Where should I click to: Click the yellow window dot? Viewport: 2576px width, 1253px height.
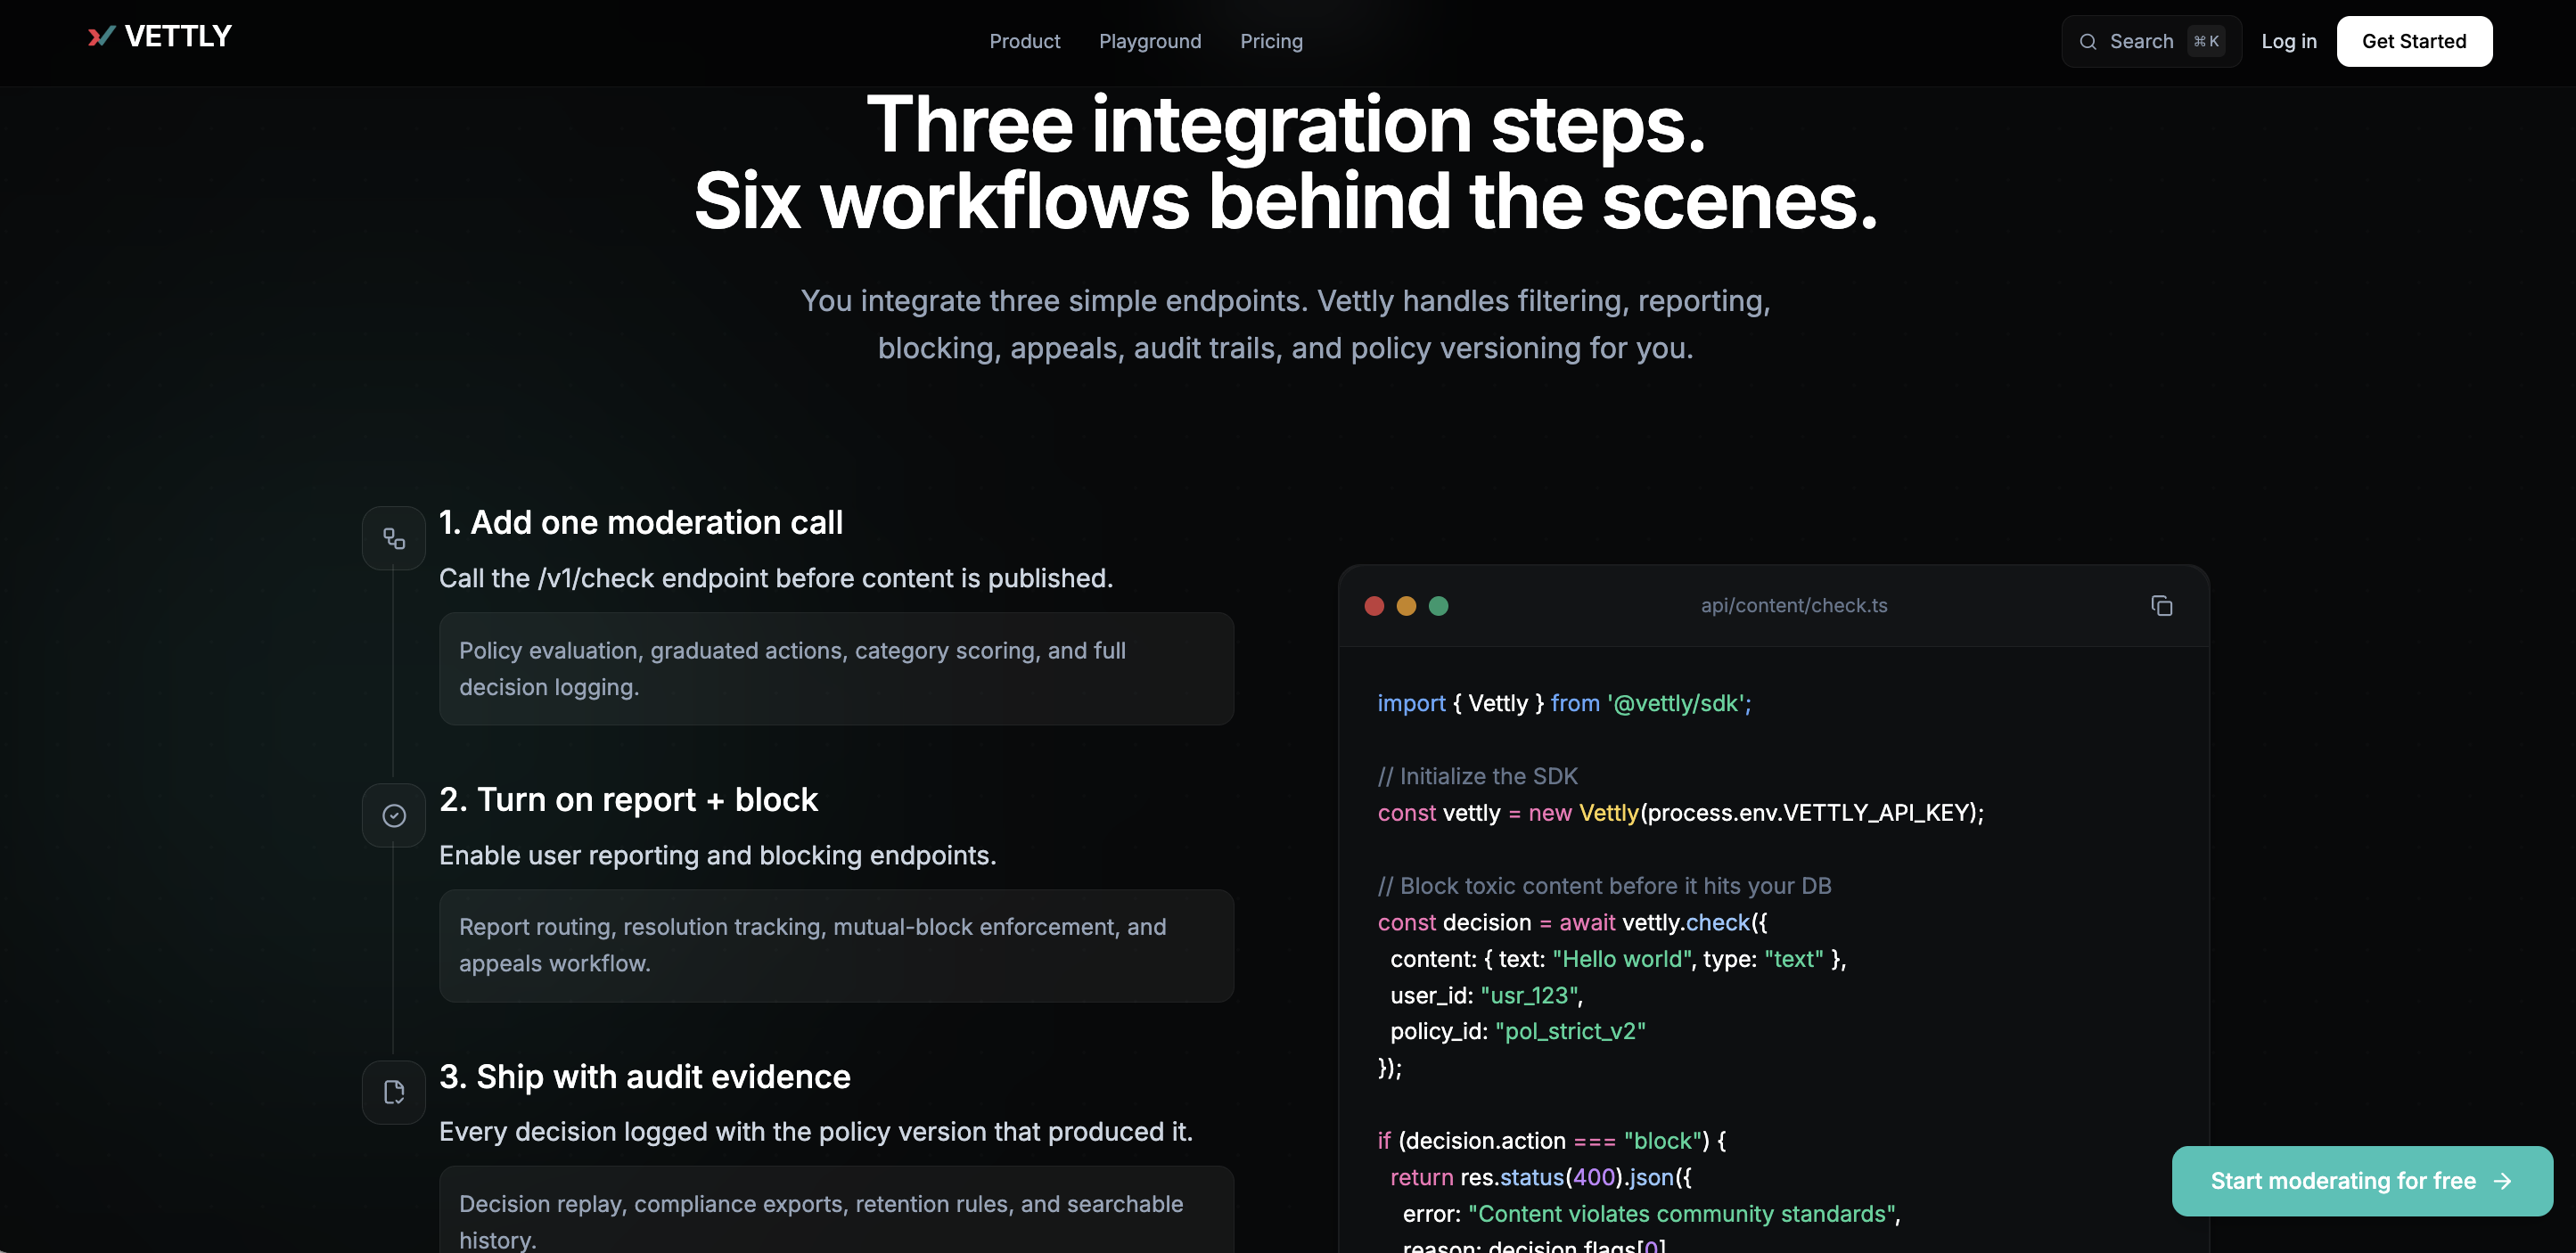(x=1406, y=606)
